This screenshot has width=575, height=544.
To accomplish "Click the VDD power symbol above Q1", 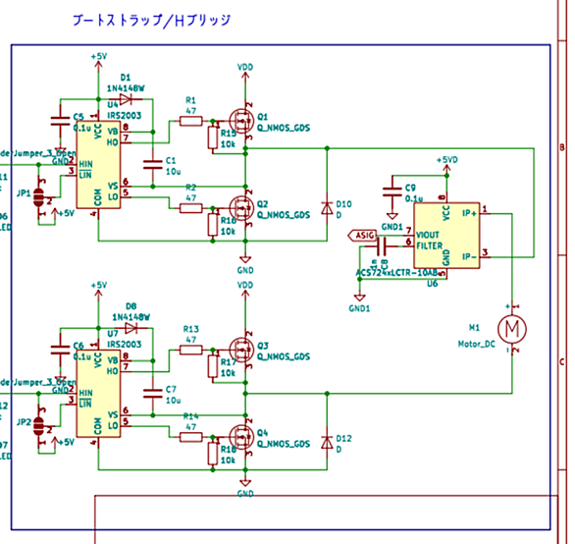I will tap(245, 72).
